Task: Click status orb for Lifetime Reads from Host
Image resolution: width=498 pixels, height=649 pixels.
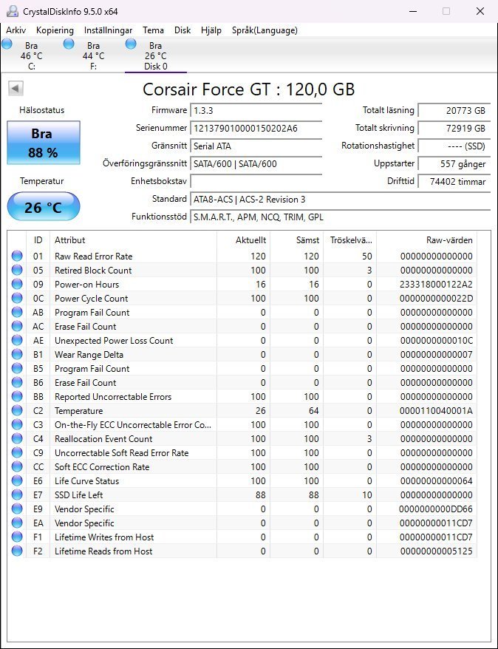Action: click(x=17, y=551)
